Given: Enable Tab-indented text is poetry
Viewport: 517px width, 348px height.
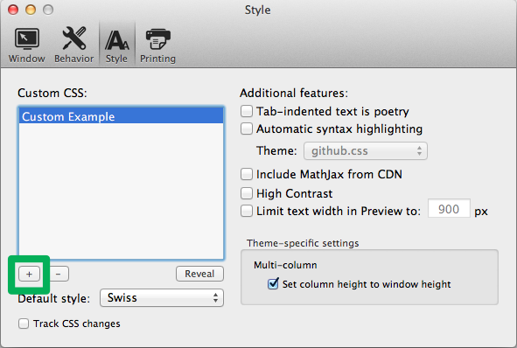Looking at the screenshot, I should (247, 111).
